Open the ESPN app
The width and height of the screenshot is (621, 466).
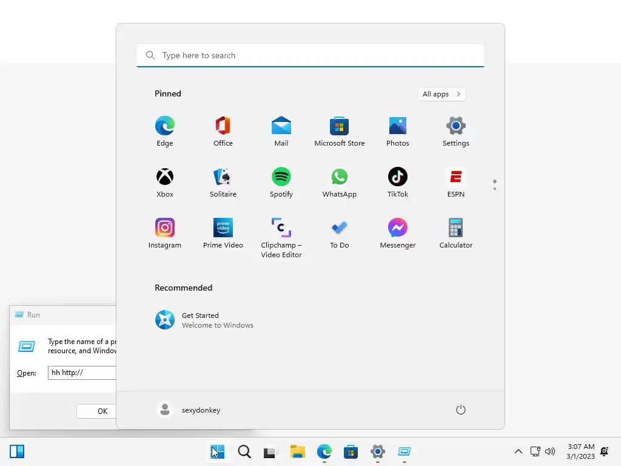coord(456,183)
